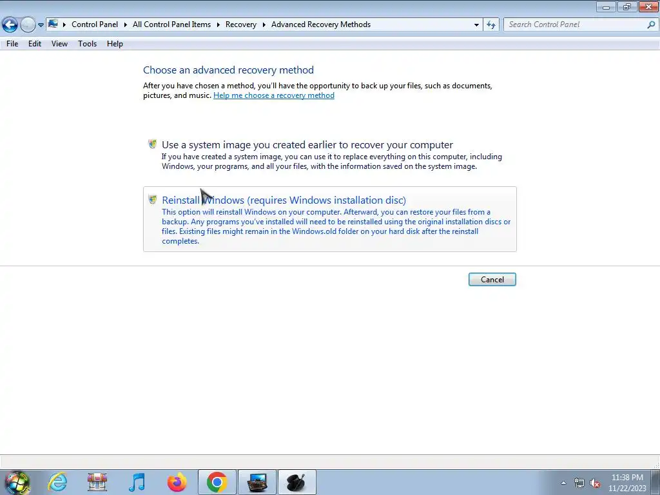Open the Windows Start menu
The width and height of the screenshot is (660, 495).
coord(17,482)
